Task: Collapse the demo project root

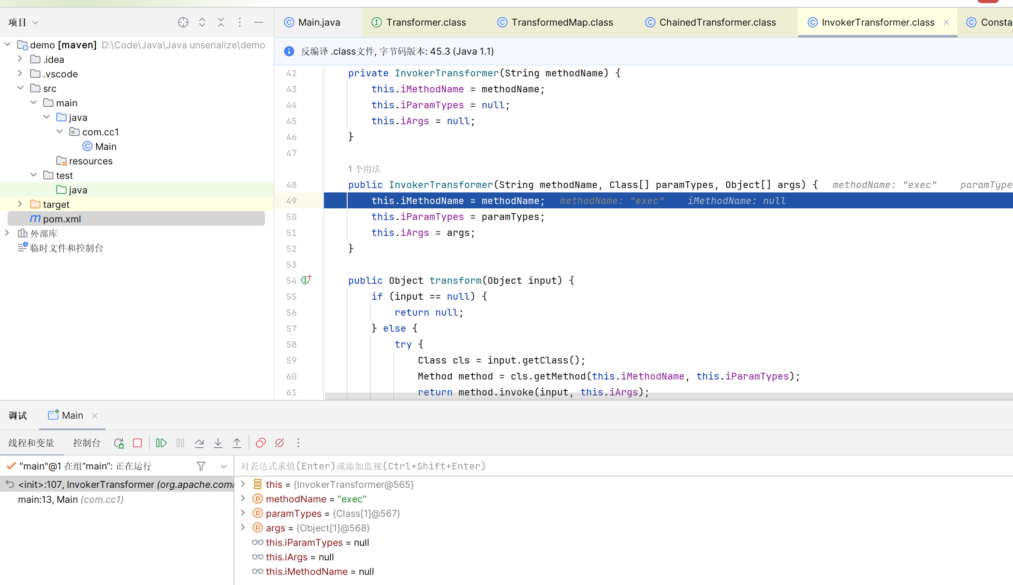Action: [7, 44]
